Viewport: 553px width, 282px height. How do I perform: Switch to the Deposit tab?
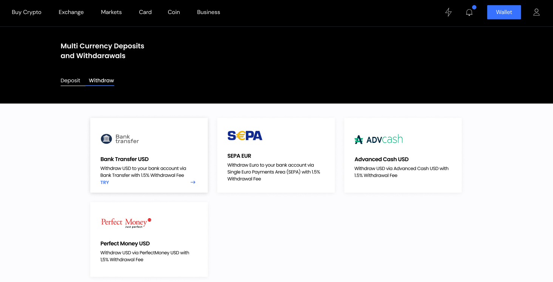pos(70,81)
